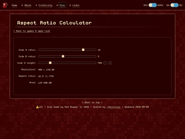185x139 pixels.
Task: Adjust the Side A length slider
Action: 67,63
